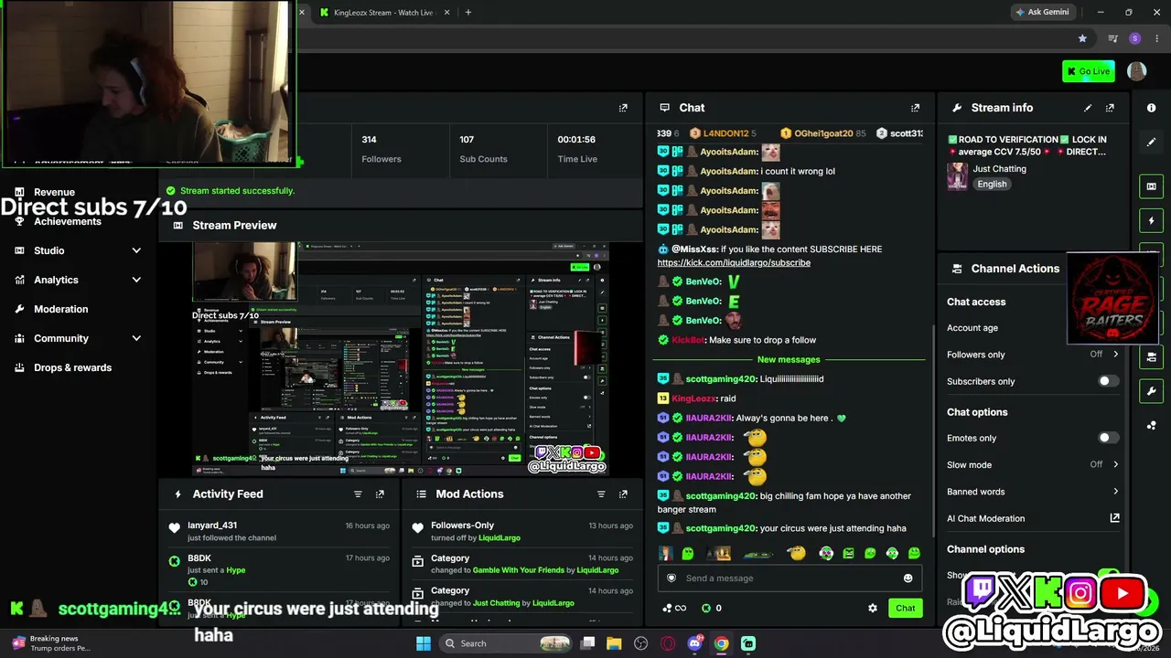Filter the Activity Feed list
Image resolution: width=1171 pixels, height=658 pixels.
(358, 494)
